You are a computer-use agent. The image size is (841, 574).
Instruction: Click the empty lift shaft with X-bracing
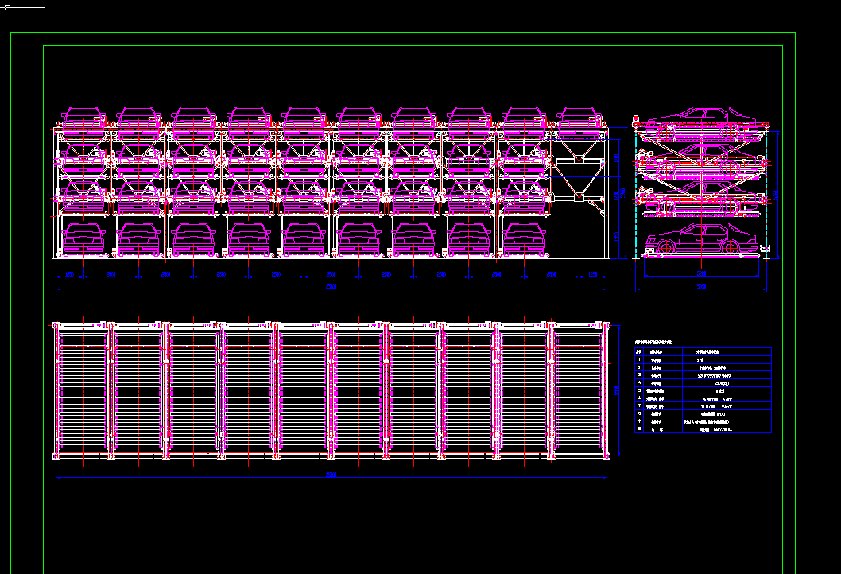click(579, 176)
